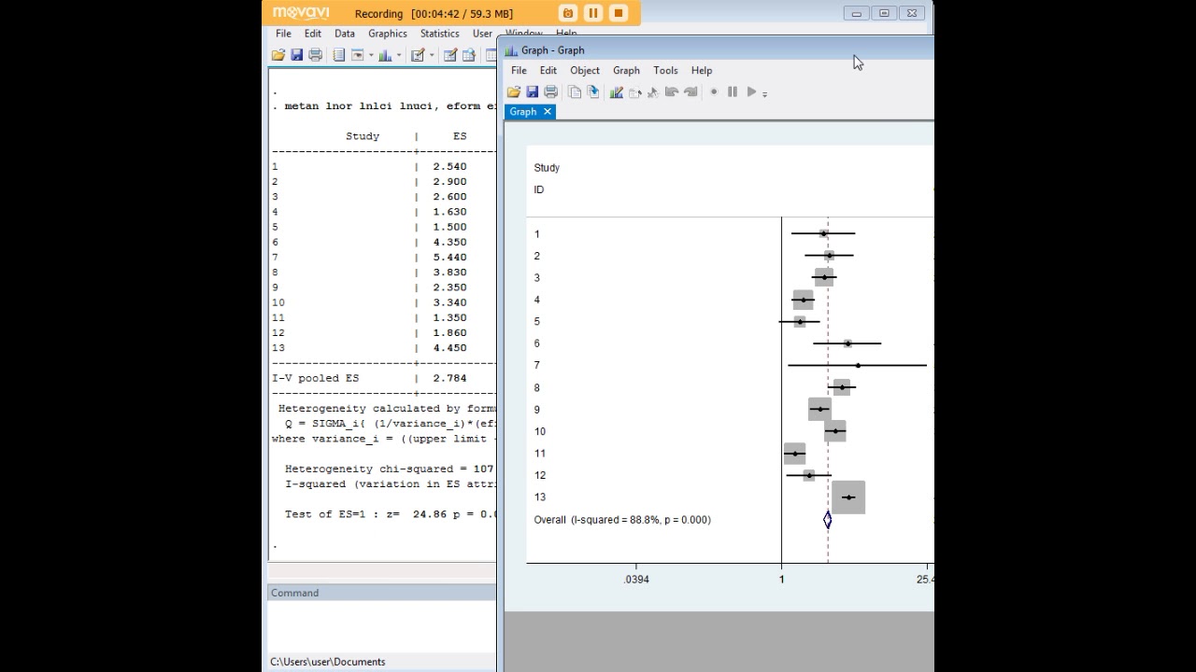
Task: Open the Data Editor (Browse) icon
Action: 469,55
